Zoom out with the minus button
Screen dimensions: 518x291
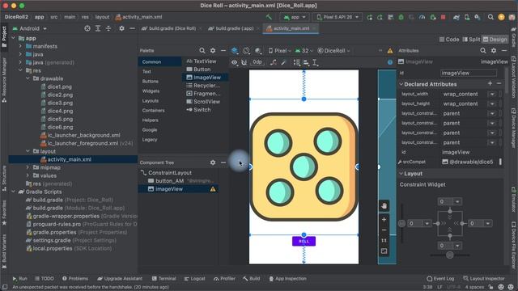pos(384,230)
